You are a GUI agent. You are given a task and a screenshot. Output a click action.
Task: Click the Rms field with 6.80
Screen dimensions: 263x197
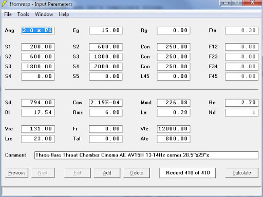106,112
